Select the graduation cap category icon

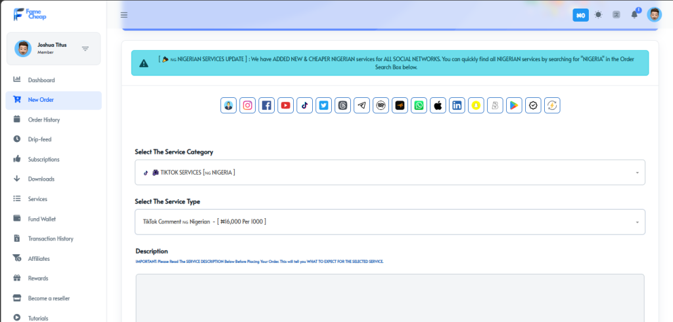[381, 105]
